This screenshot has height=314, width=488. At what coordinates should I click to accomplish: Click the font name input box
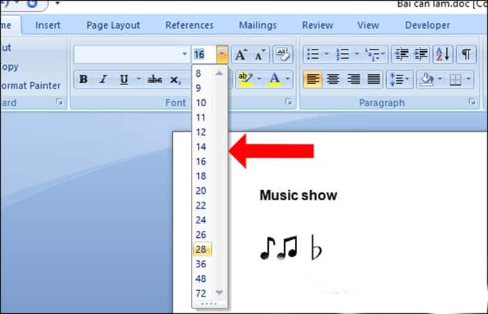(128, 54)
